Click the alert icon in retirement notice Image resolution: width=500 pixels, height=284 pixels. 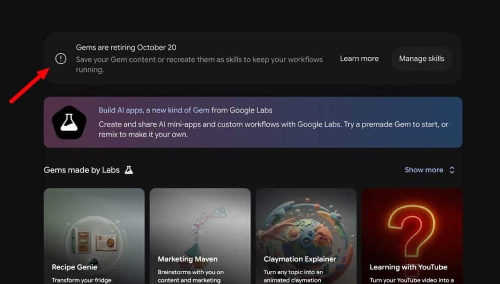(61, 59)
